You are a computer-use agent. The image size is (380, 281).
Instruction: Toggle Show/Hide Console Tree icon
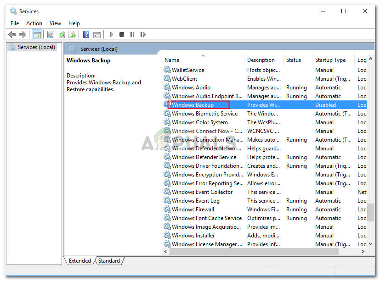(37, 34)
